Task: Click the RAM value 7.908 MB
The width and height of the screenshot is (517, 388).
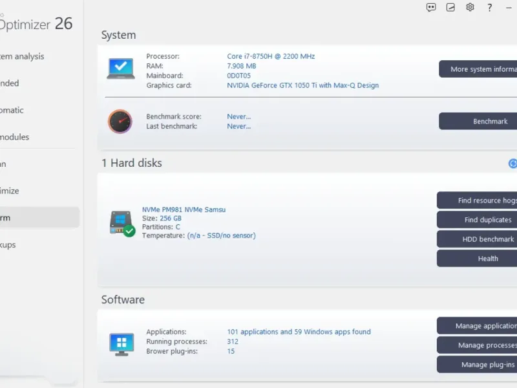Action: coord(241,66)
